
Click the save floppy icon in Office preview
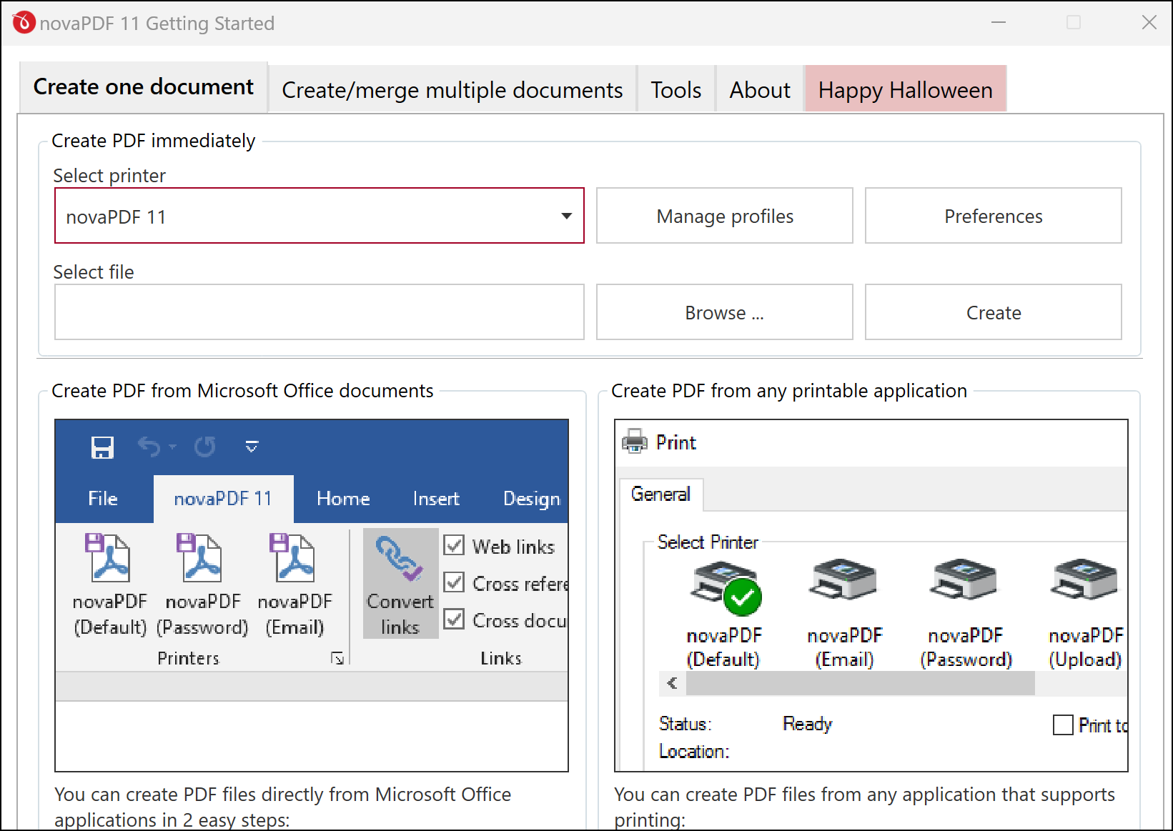pyautogui.click(x=103, y=447)
